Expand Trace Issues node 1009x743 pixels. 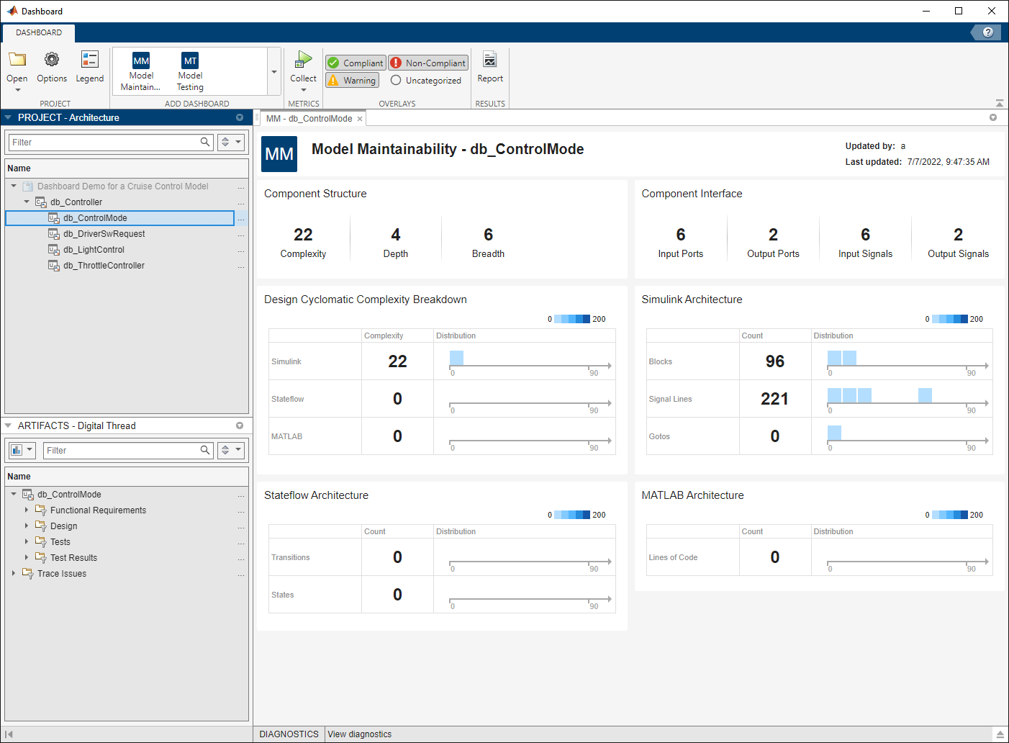coord(14,574)
